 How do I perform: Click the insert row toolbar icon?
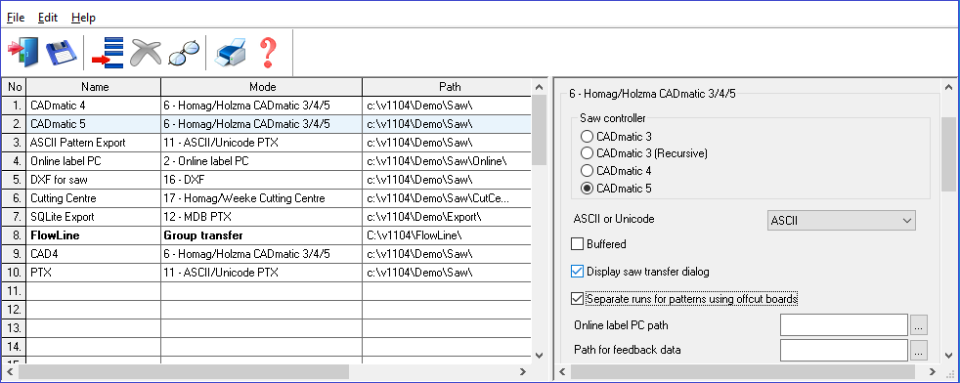coord(108,53)
